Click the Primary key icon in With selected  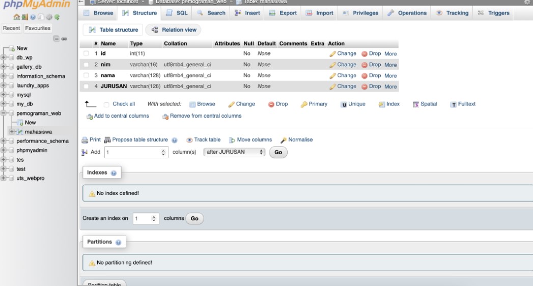304,104
